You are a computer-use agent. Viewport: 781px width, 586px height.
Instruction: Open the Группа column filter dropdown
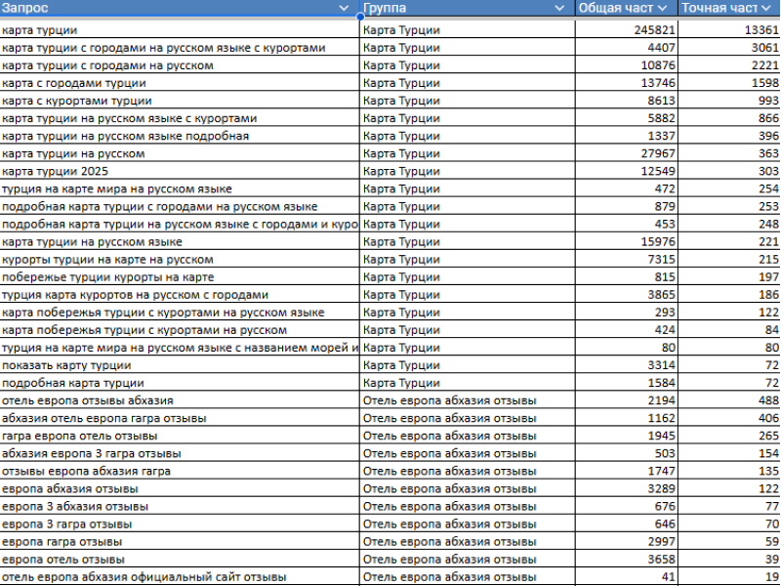point(559,8)
